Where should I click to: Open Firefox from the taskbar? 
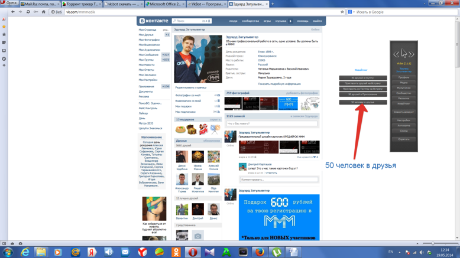tap(260, 252)
